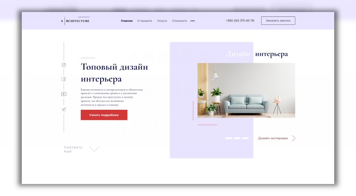356x196 pixels.
Task: Select the third slider indicator dash
Action: pyautogui.click(x=245, y=138)
